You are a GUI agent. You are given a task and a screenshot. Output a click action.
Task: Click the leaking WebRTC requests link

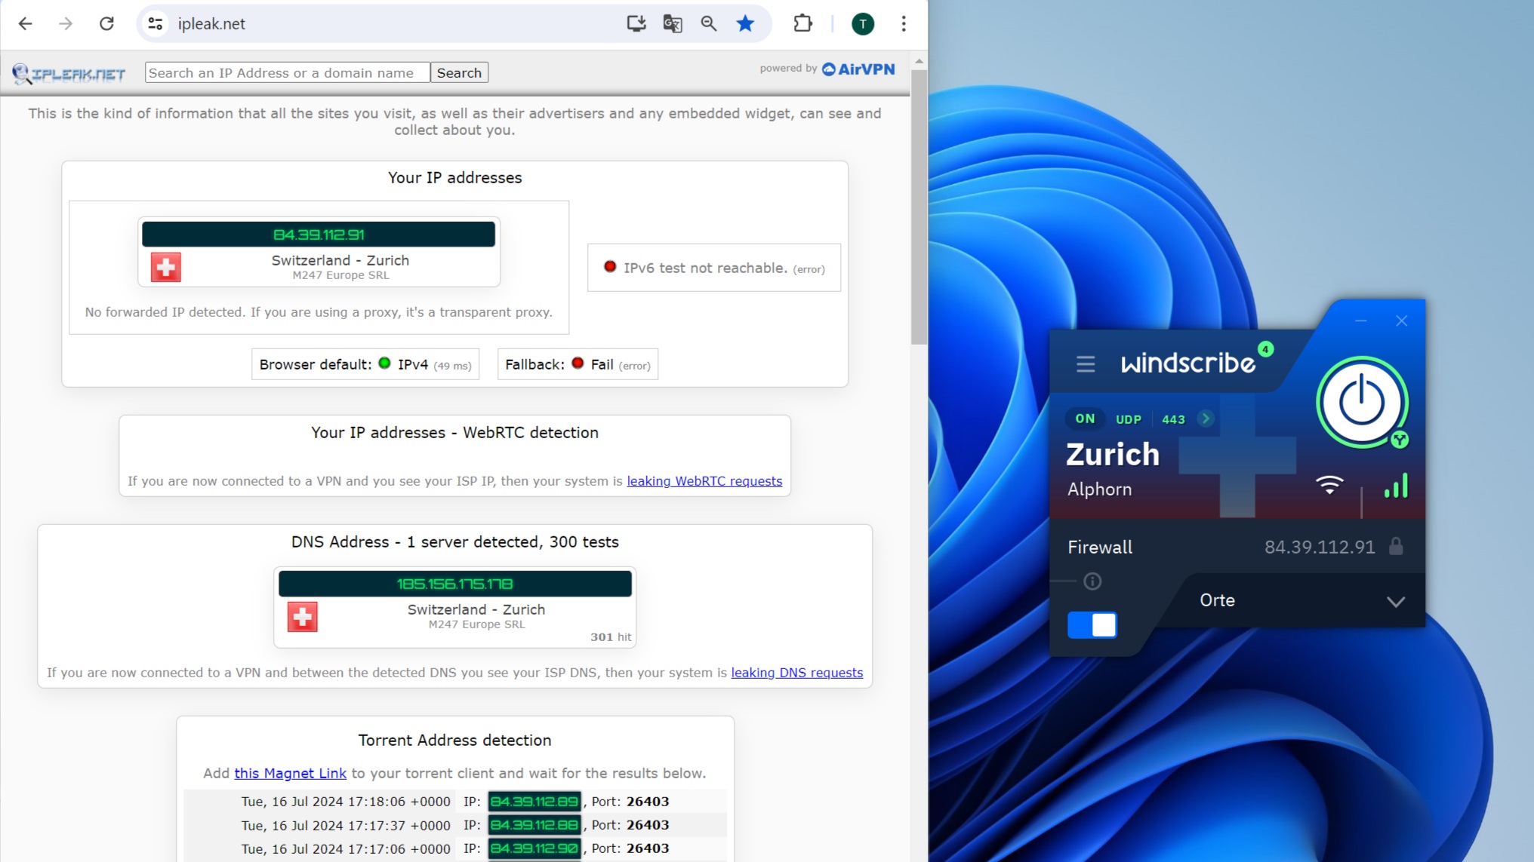(704, 481)
